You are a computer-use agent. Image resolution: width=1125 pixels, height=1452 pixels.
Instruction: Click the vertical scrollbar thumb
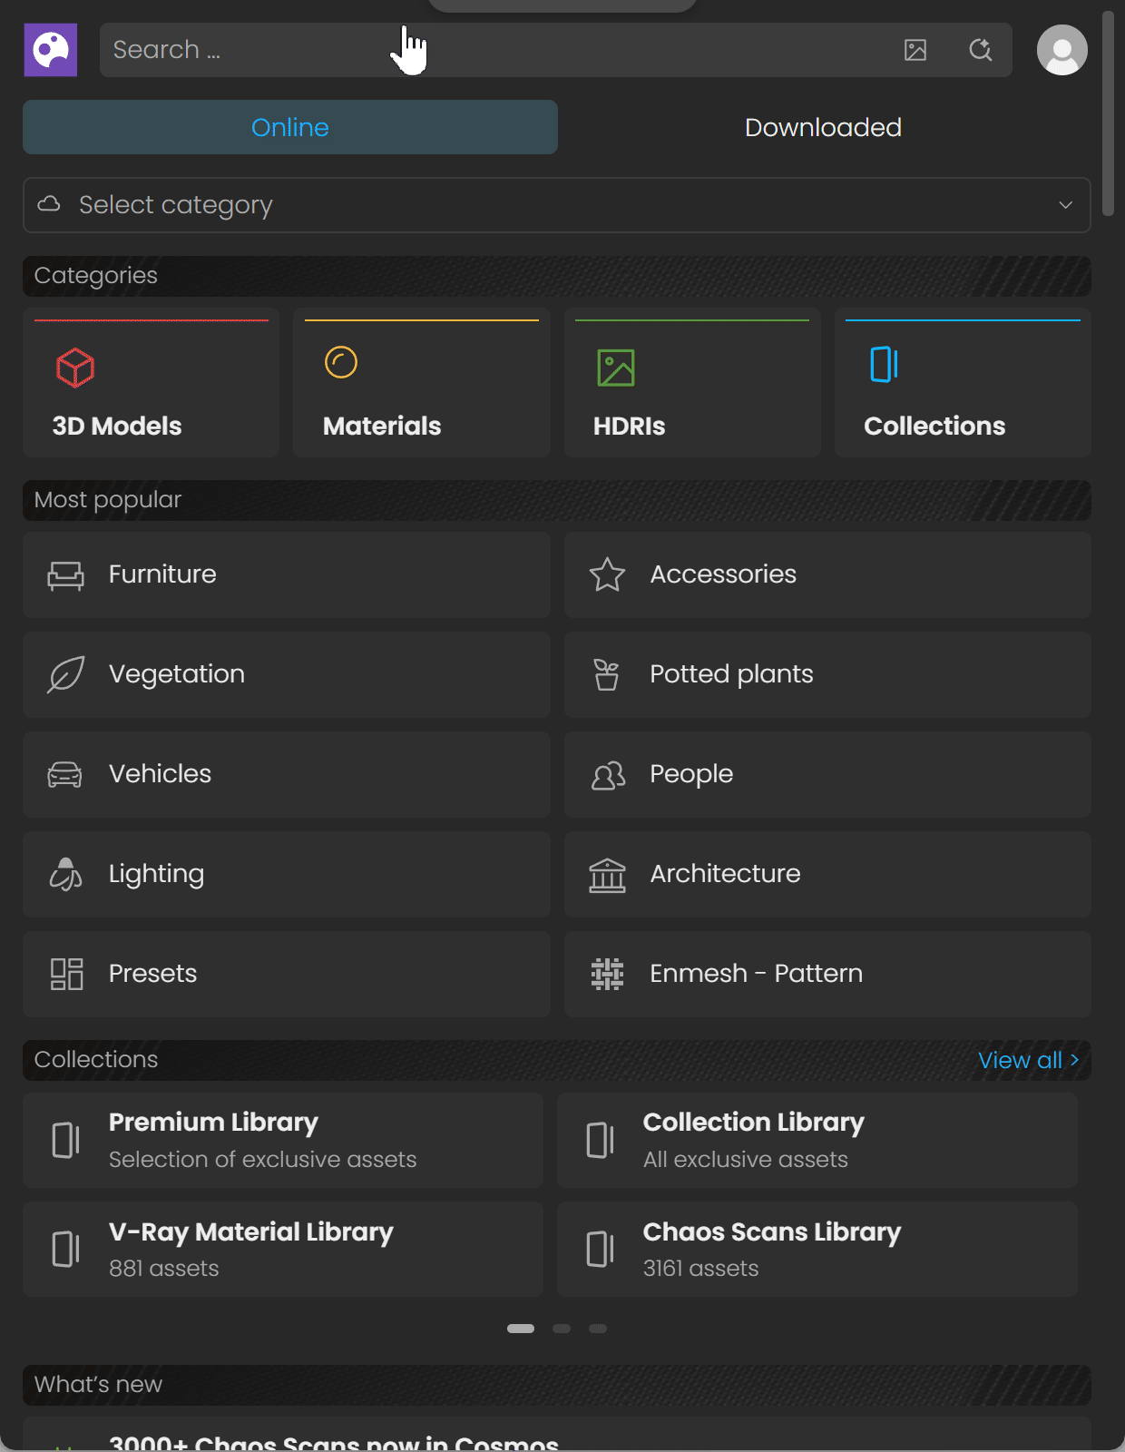[x=1107, y=113]
